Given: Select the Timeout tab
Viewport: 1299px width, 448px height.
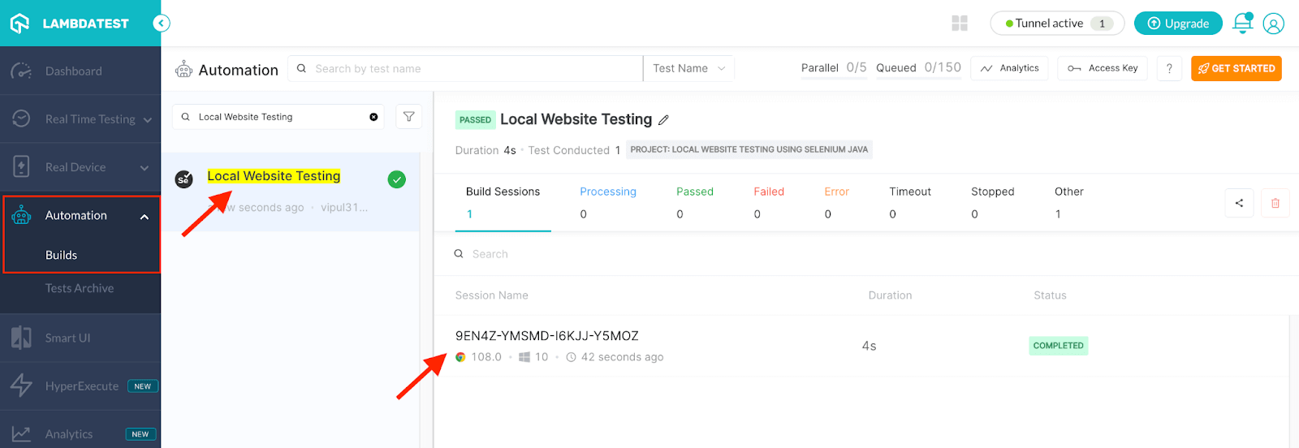Looking at the screenshot, I should coord(910,203).
